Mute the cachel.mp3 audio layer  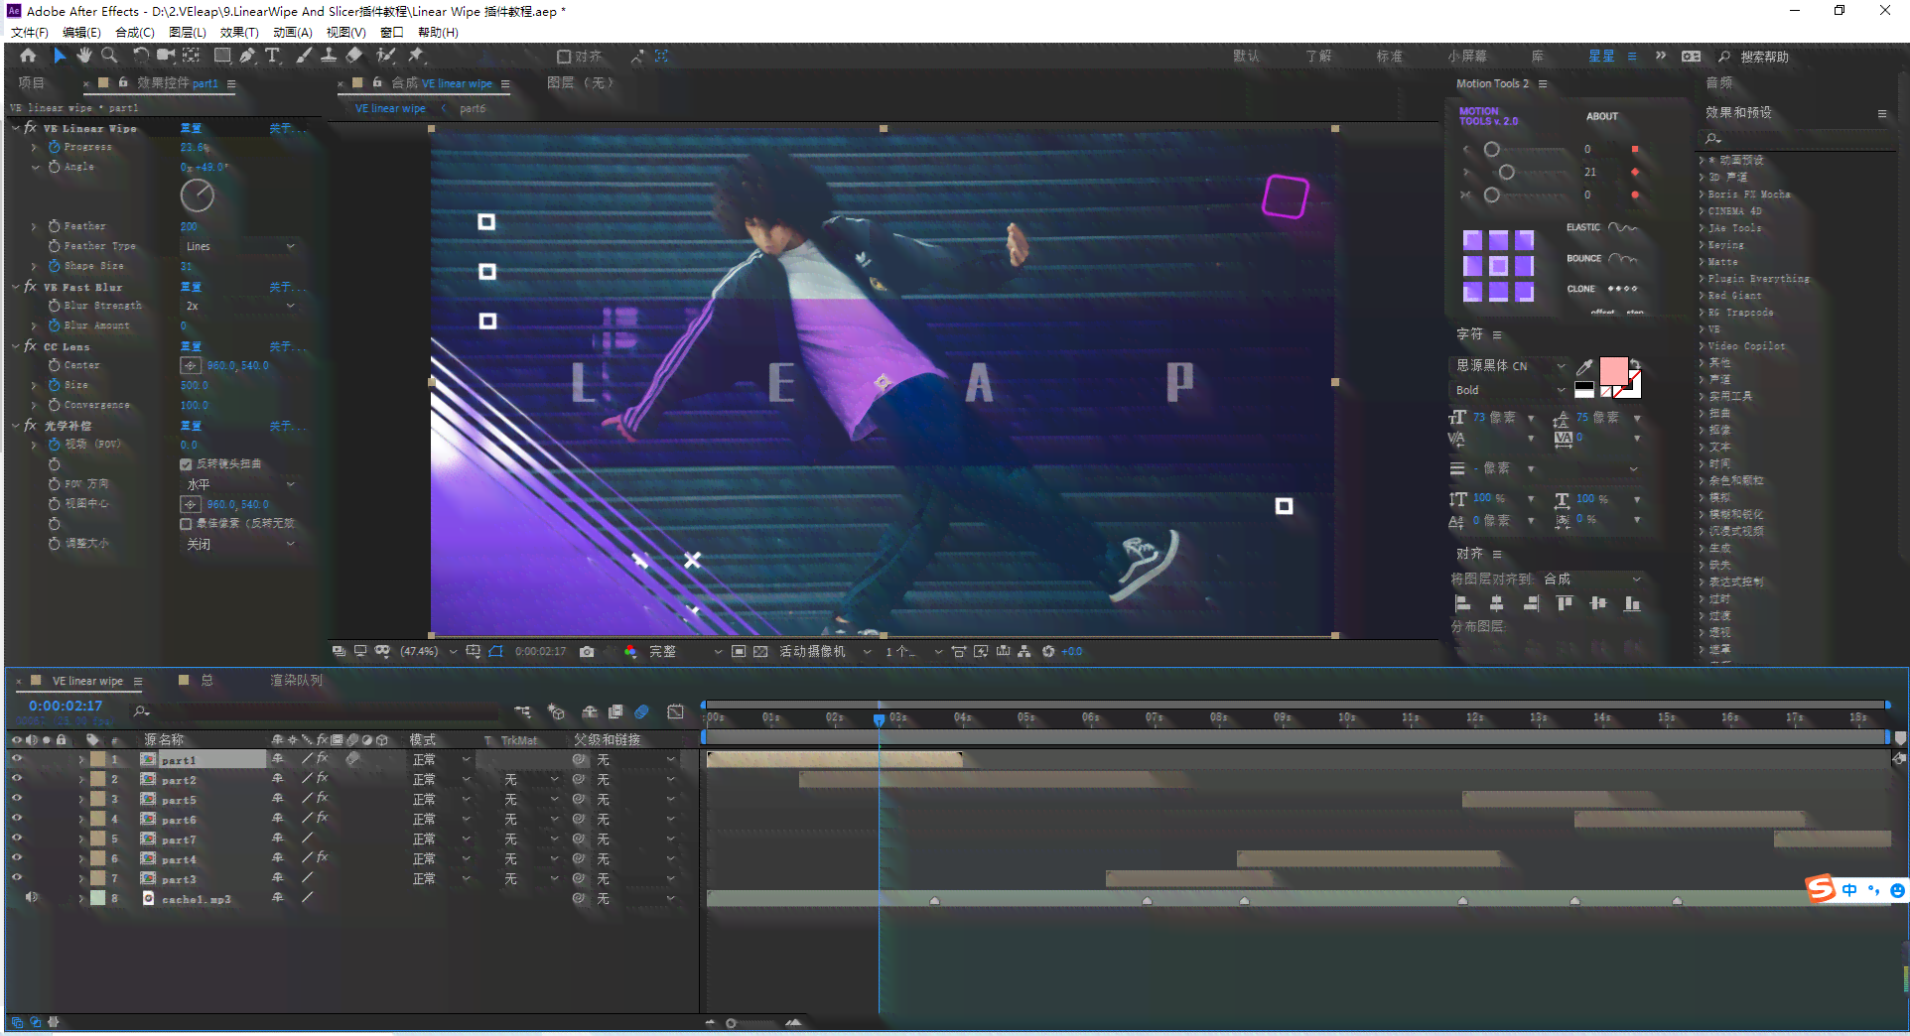(31, 898)
